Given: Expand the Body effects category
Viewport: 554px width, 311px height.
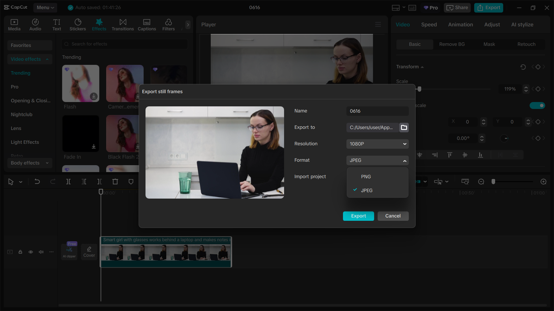Looking at the screenshot, I should tap(47, 163).
